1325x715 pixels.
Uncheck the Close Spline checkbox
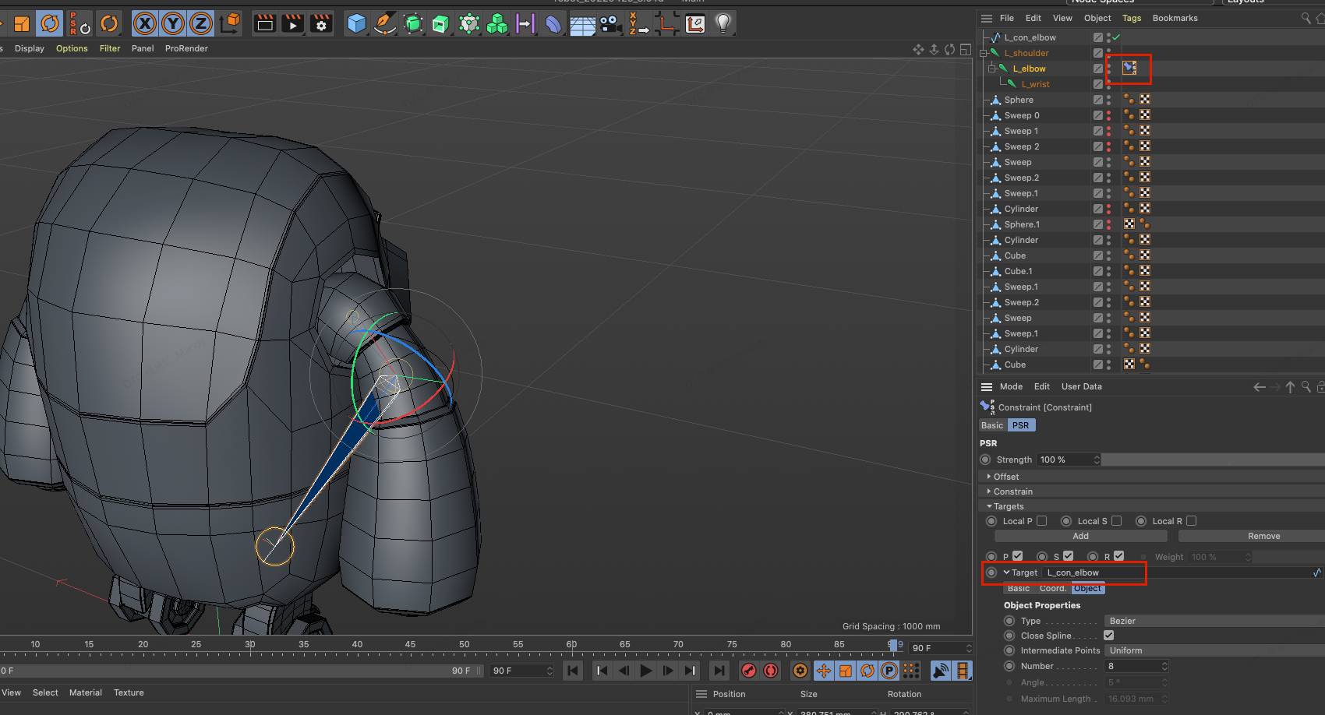click(x=1109, y=636)
